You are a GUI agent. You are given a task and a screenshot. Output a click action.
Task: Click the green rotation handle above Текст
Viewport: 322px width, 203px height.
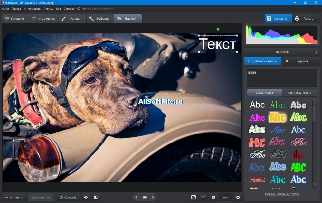(218, 29)
